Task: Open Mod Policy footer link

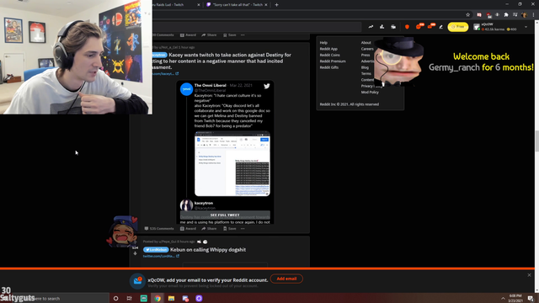Action: pos(370,92)
